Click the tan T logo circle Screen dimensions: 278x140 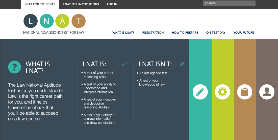[79, 21]
